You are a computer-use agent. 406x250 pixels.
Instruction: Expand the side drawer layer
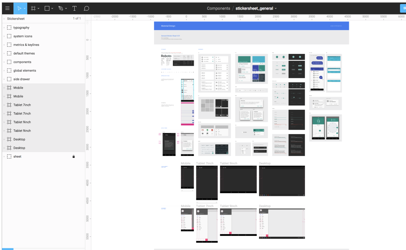4,79
